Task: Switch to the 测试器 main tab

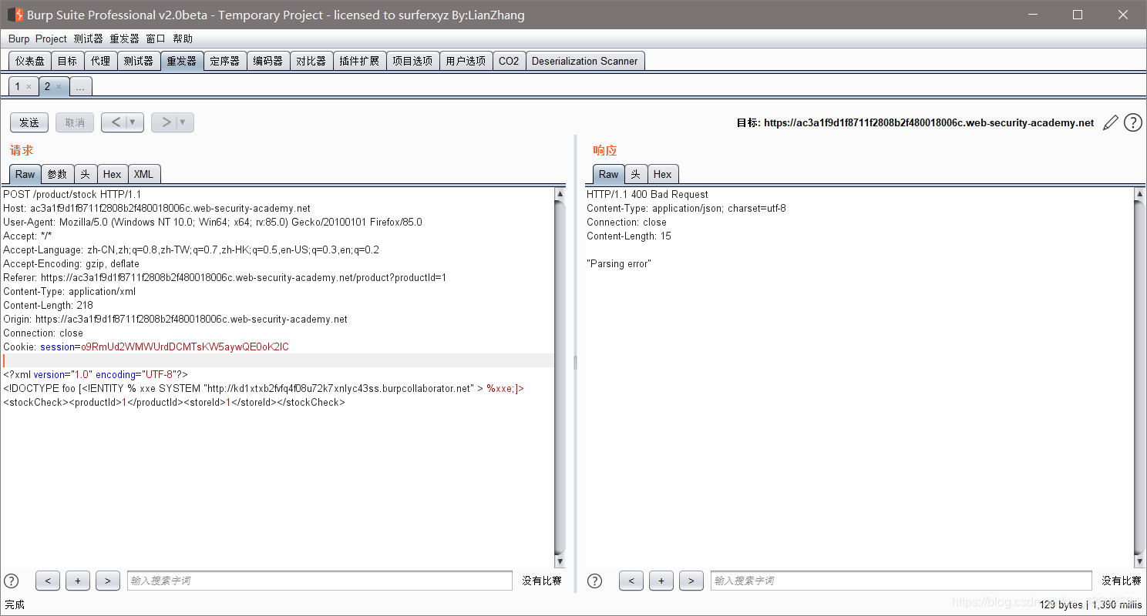Action: pos(139,61)
